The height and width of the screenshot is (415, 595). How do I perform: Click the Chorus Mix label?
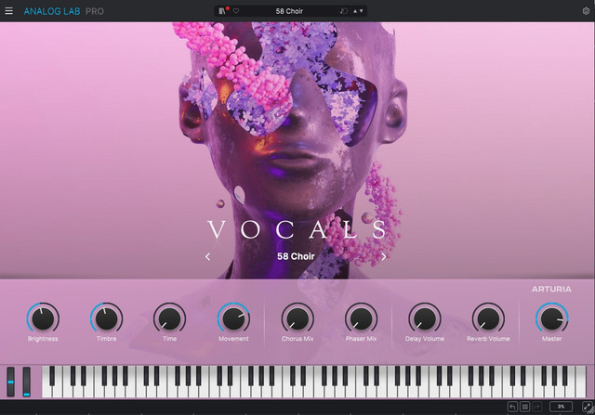tap(297, 339)
